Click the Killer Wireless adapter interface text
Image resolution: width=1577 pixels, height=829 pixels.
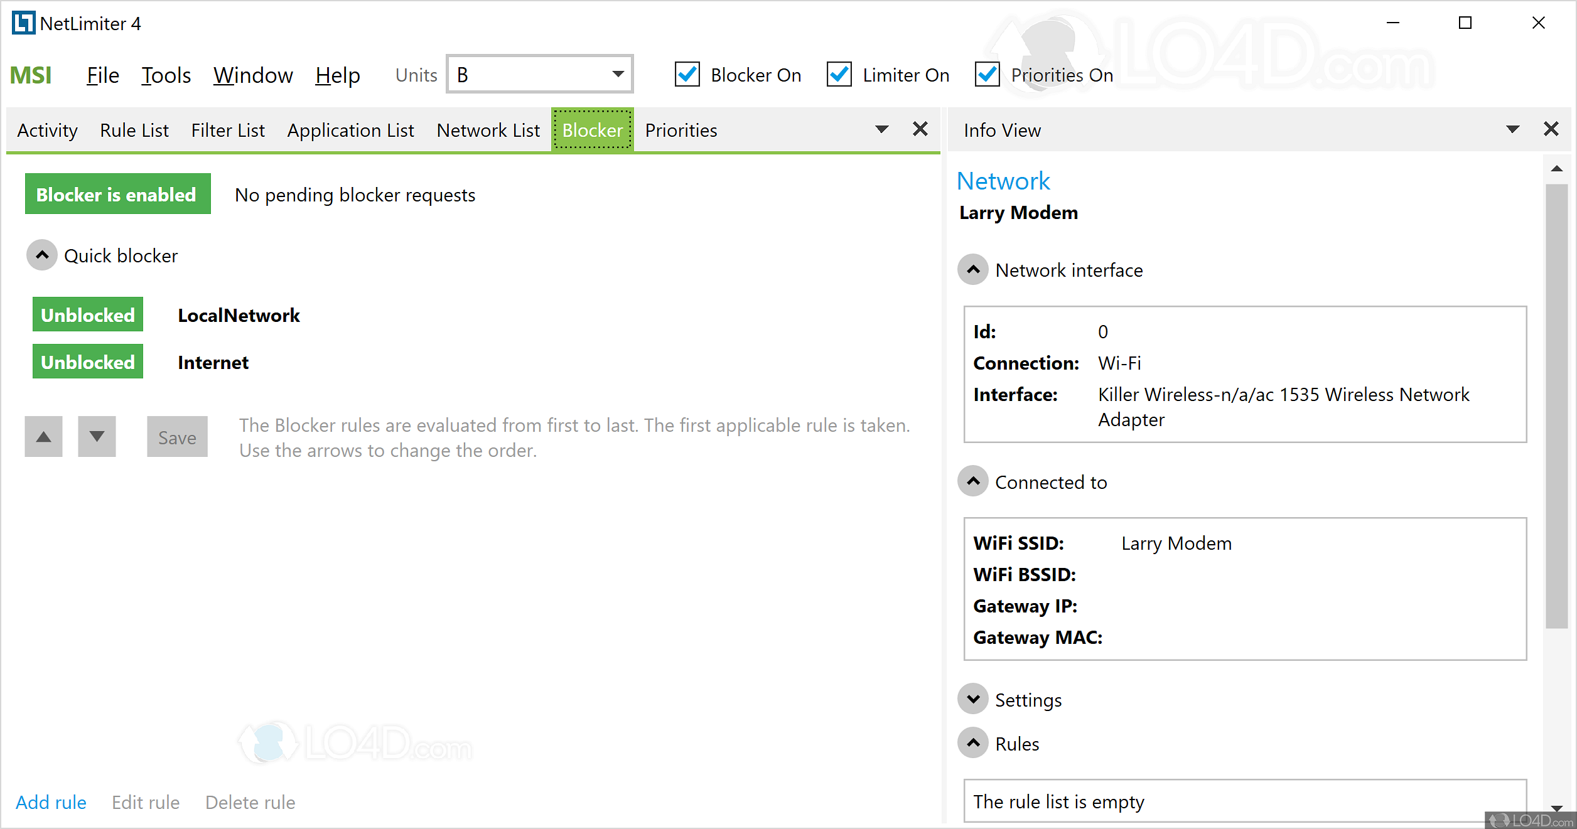1284,407
